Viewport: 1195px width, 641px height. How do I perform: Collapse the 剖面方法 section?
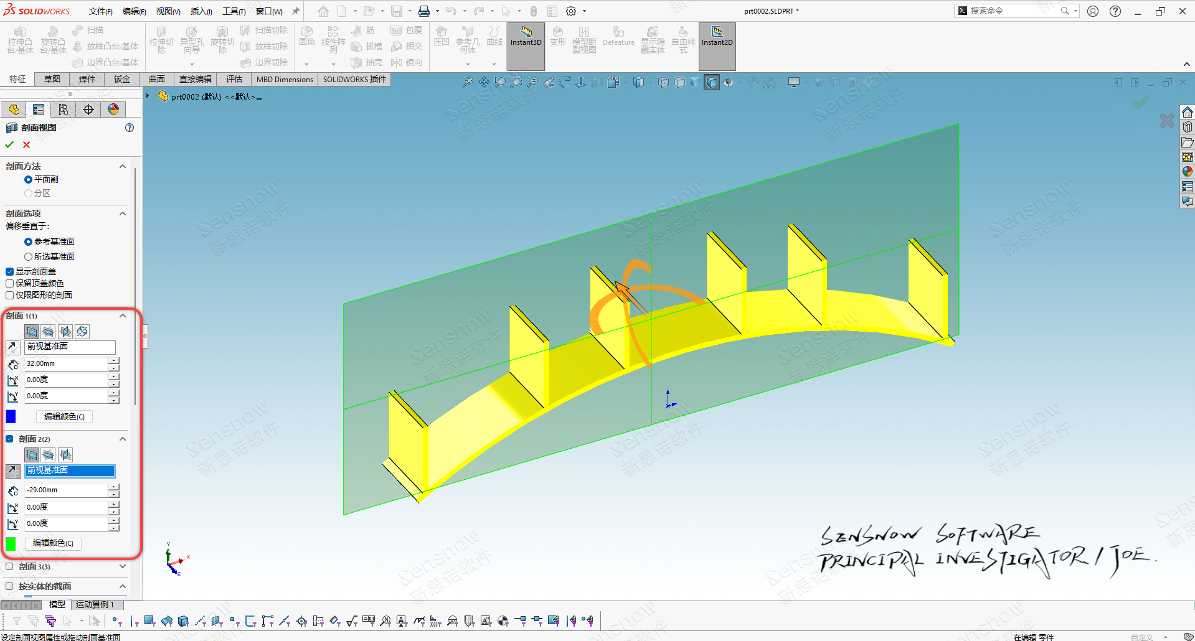coord(123,166)
